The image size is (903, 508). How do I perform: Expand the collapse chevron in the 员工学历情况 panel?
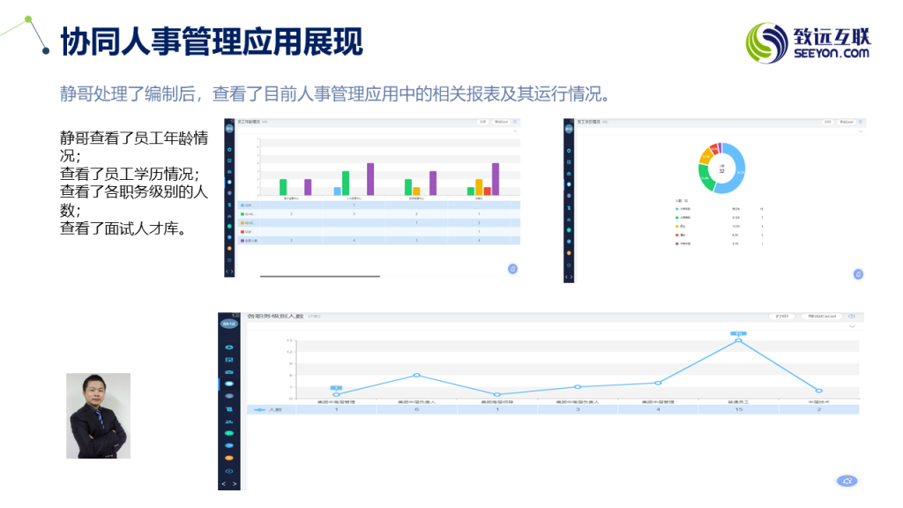point(861,131)
